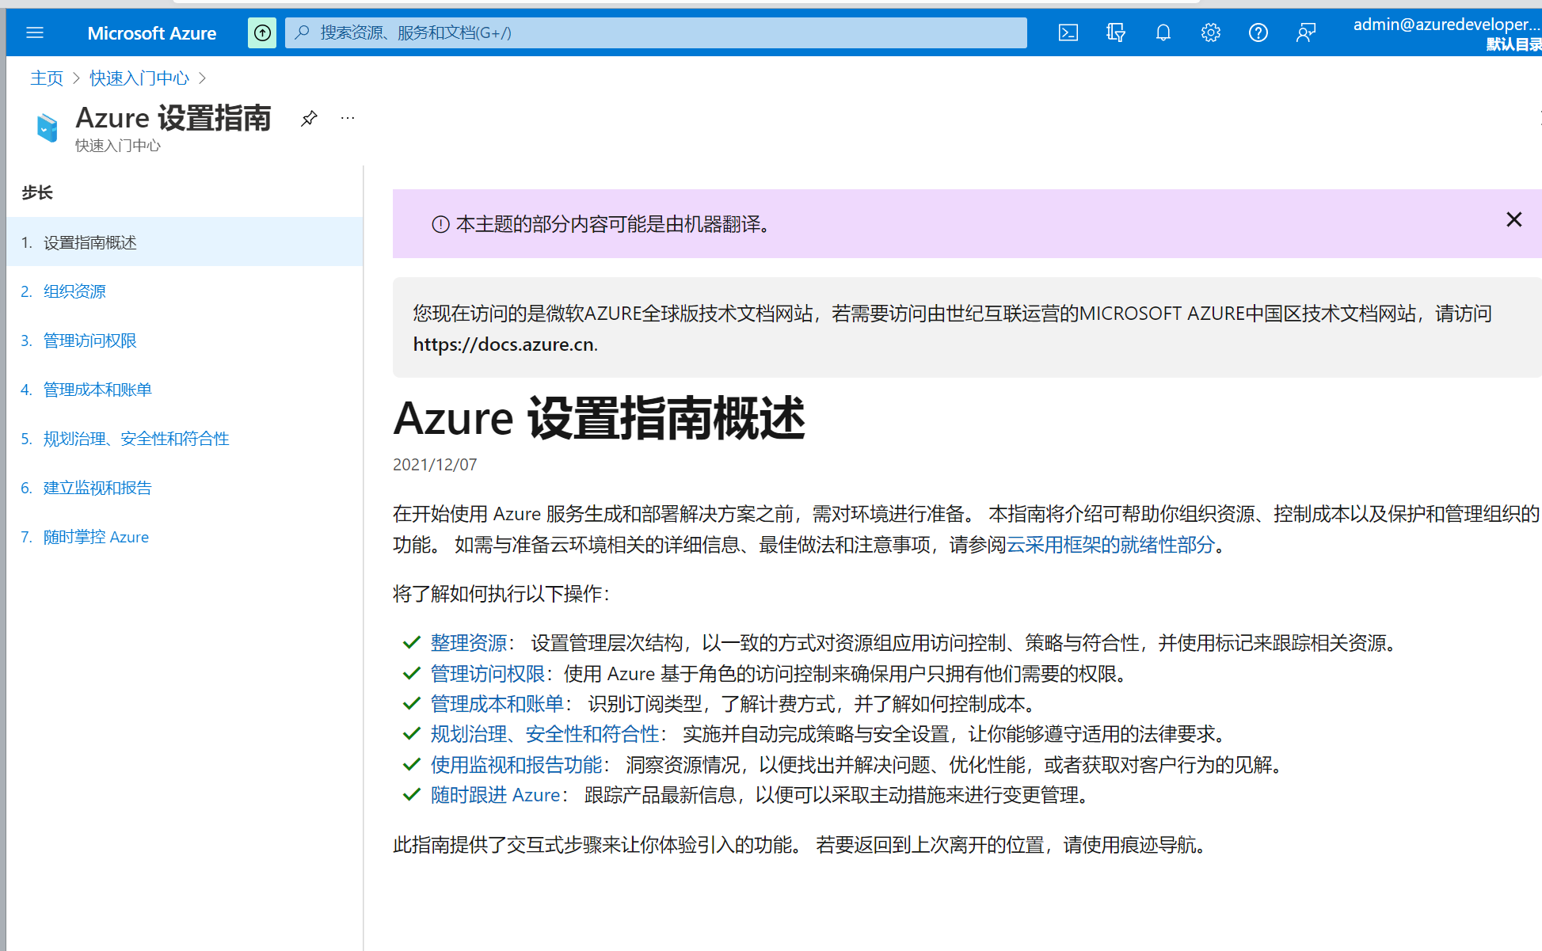The width and height of the screenshot is (1542, 951).
Task: Click the 步长 sidebar heading
Action: (x=37, y=192)
